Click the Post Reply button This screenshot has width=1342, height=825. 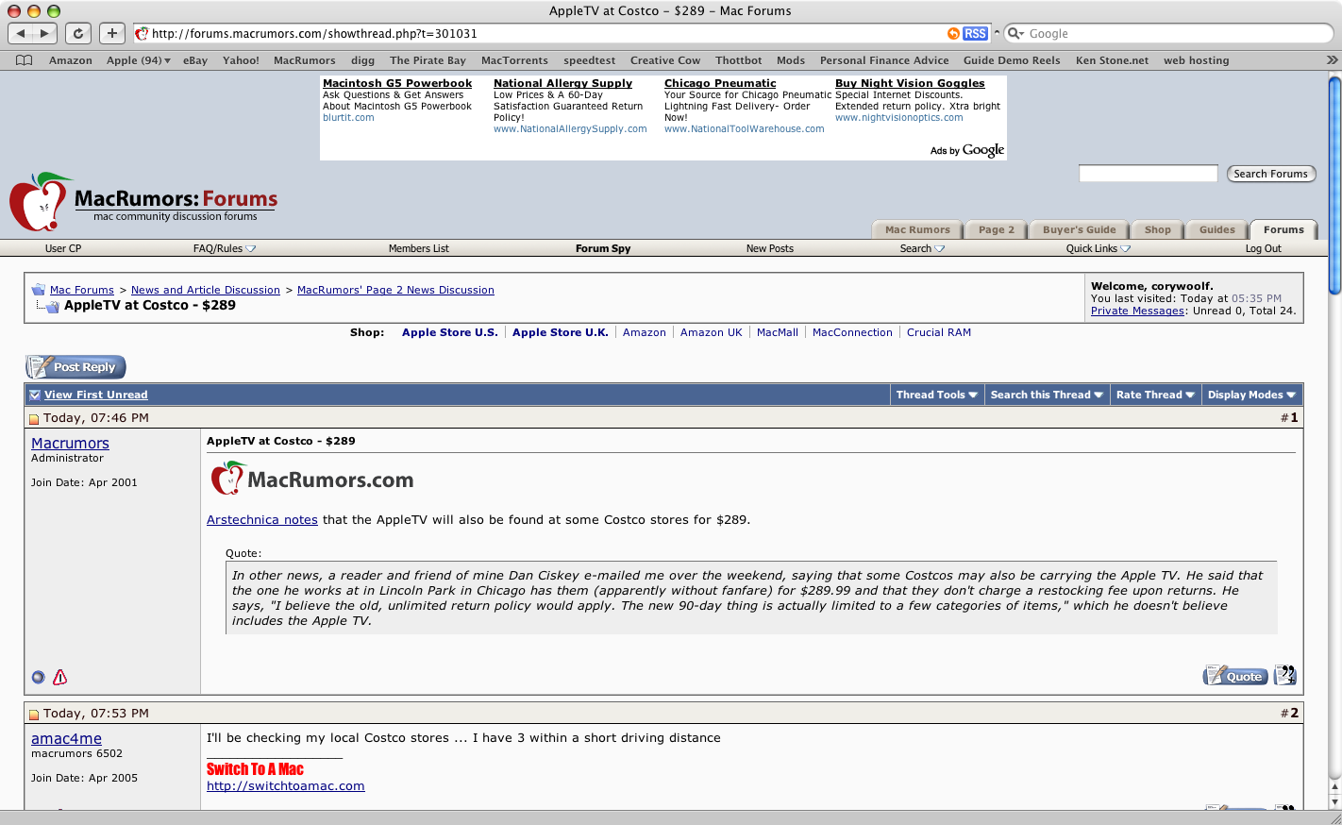[x=75, y=367]
